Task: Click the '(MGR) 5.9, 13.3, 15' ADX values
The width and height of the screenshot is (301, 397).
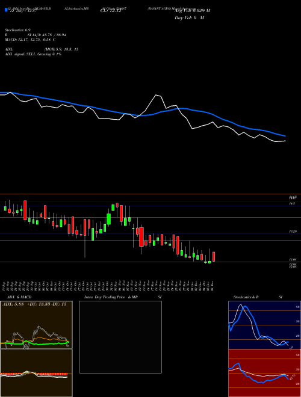Action: [x=61, y=49]
